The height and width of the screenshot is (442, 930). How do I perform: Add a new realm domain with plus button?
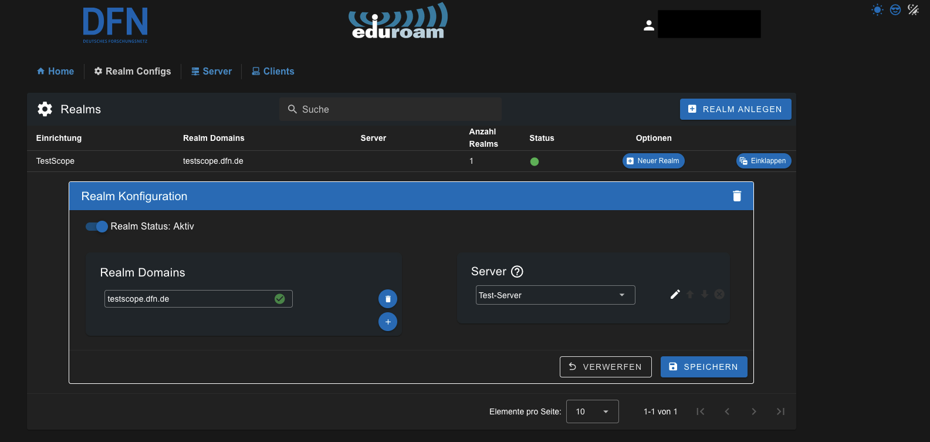coord(387,322)
